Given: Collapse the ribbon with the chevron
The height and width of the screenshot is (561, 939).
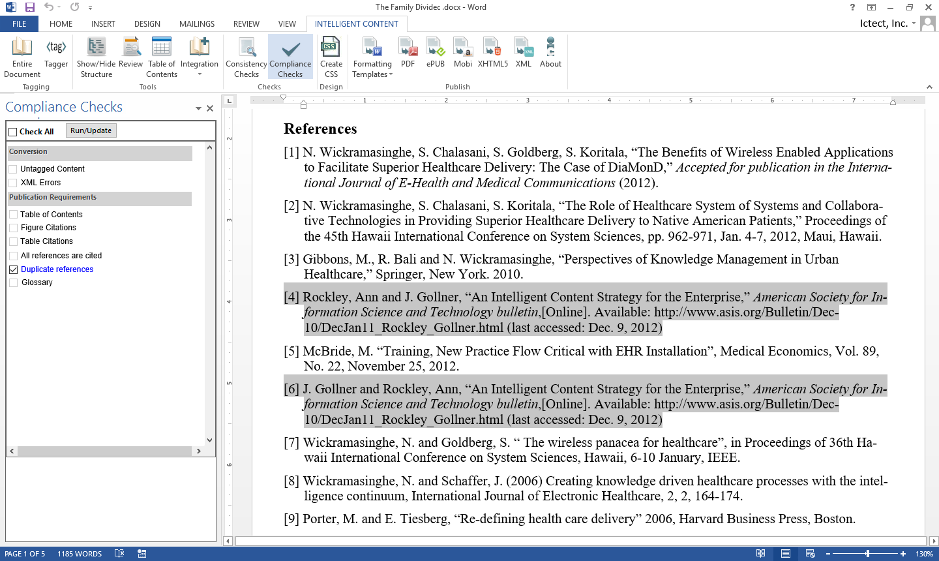Looking at the screenshot, I should click(x=929, y=87).
